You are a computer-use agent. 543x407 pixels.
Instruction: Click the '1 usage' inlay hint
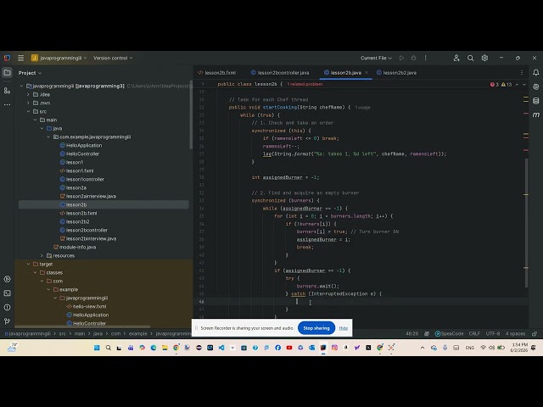point(362,108)
